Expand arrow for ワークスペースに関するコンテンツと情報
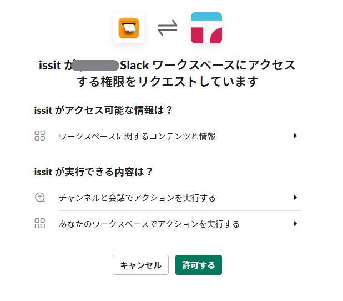Viewport: 343px width, 301px height. point(295,136)
